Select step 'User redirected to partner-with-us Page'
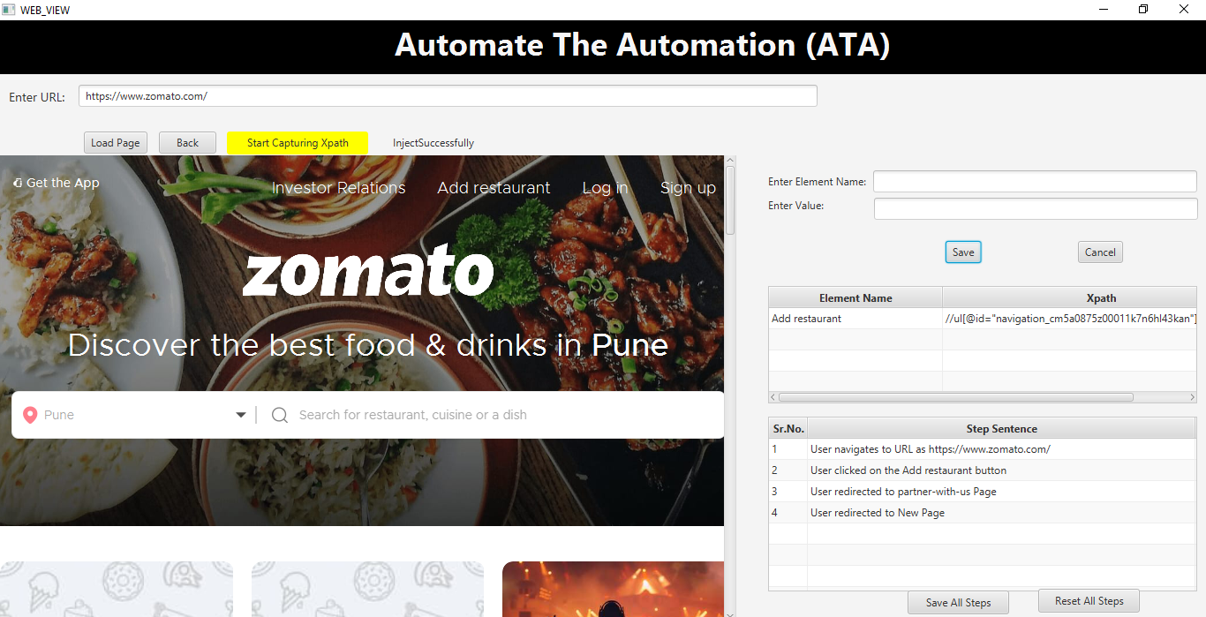This screenshot has width=1206, height=617. (983, 492)
